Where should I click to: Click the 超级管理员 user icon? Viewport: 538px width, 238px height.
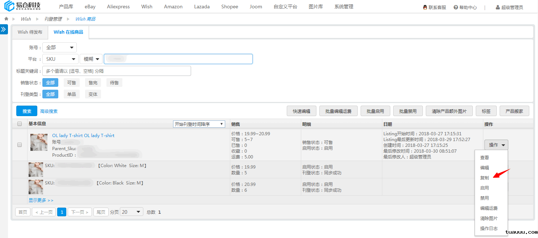(498, 7)
